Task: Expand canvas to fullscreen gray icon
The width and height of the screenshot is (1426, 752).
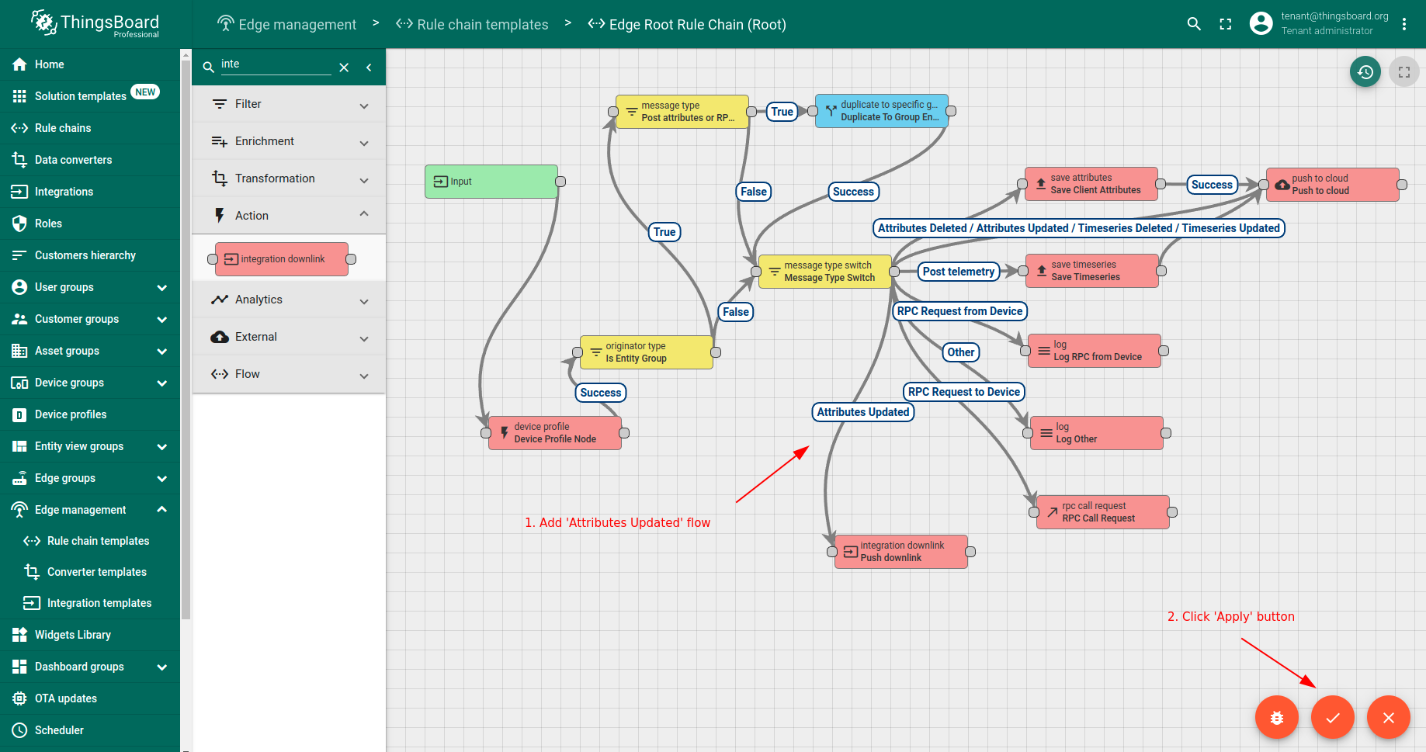Action: (1404, 72)
